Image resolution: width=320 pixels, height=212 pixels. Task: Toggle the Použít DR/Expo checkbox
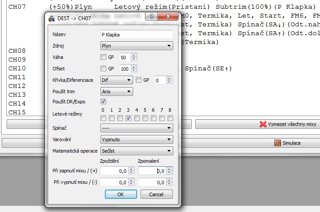pos(103,102)
